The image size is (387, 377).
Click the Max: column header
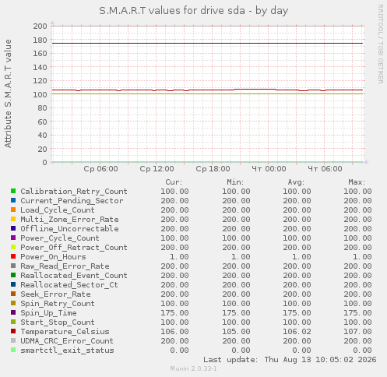click(x=357, y=182)
